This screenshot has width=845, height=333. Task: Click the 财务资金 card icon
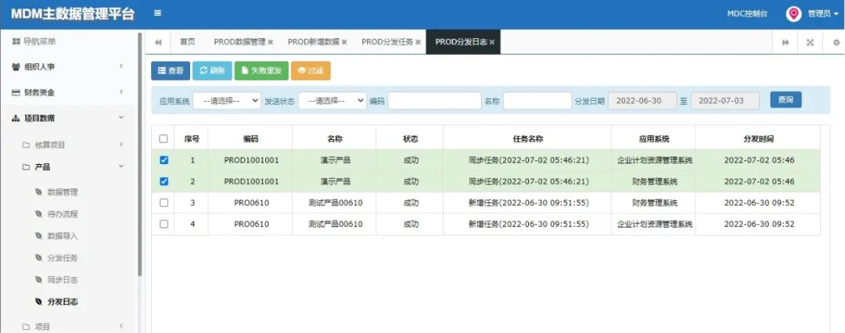[16, 93]
